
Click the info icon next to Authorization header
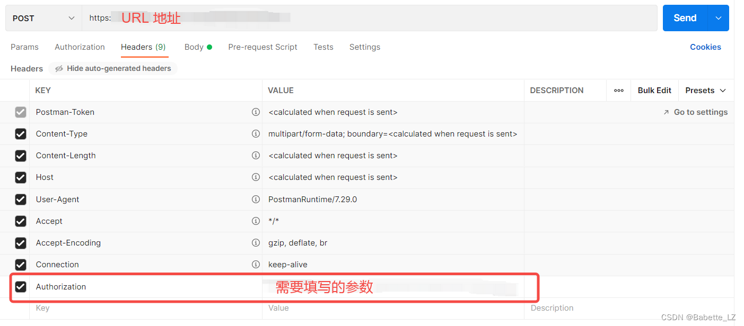point(256,286)
